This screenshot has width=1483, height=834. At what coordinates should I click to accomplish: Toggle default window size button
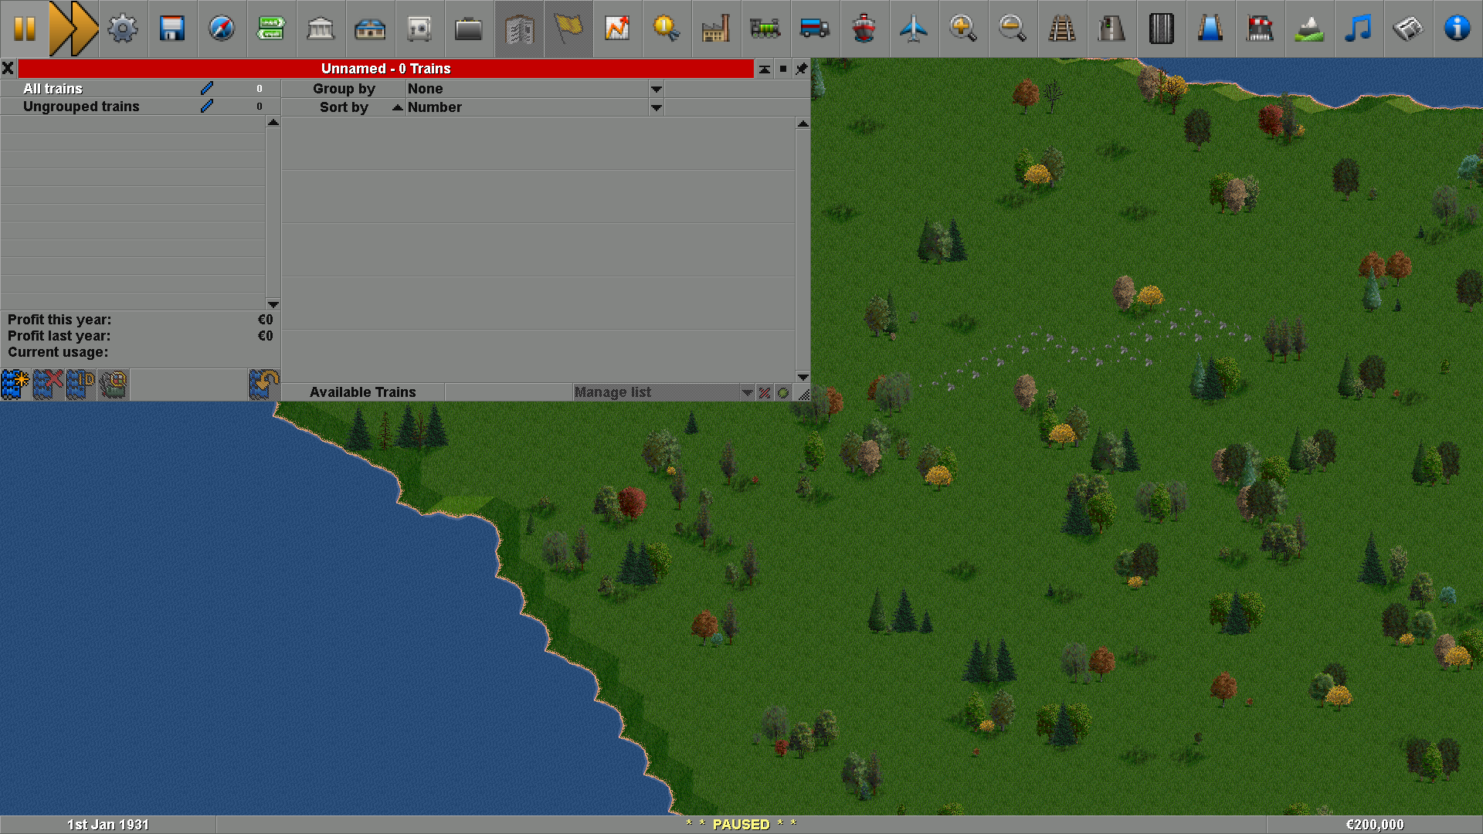[783, 69]
